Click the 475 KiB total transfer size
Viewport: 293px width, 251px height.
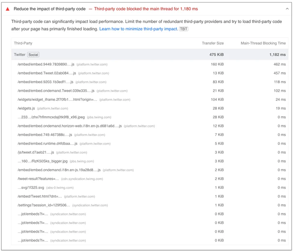(x=216, y=54)
